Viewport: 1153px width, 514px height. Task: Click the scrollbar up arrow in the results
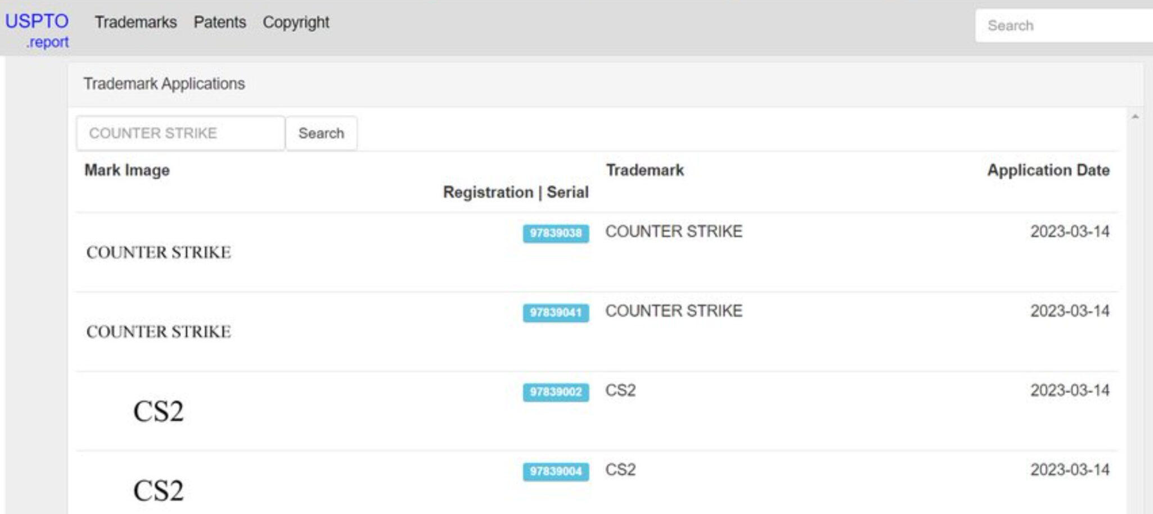click(x=1135, y=117)
